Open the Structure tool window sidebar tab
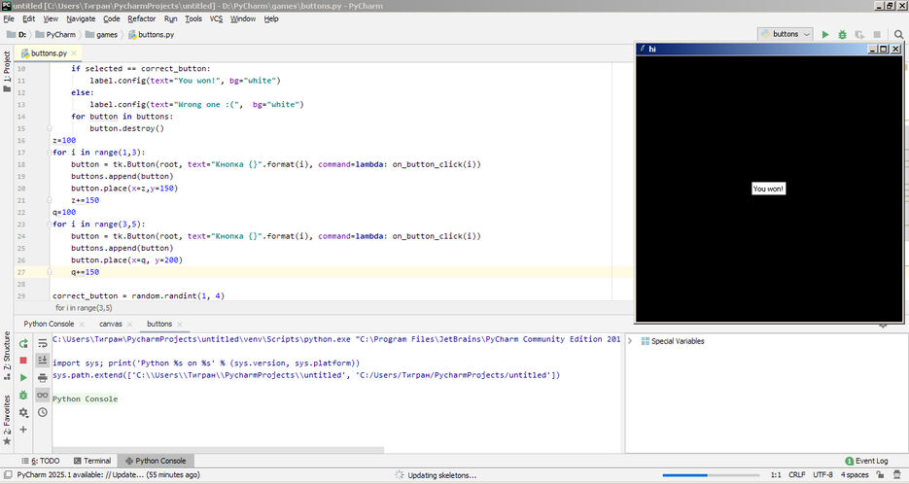The height and width of the screenshot is (484, 909). coord(7,355)
